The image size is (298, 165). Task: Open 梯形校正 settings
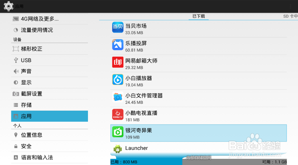[x=49, y=49]
